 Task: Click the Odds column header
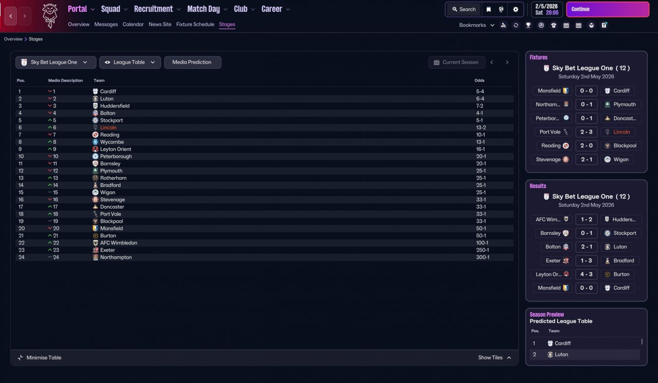(x=479, y=81)
